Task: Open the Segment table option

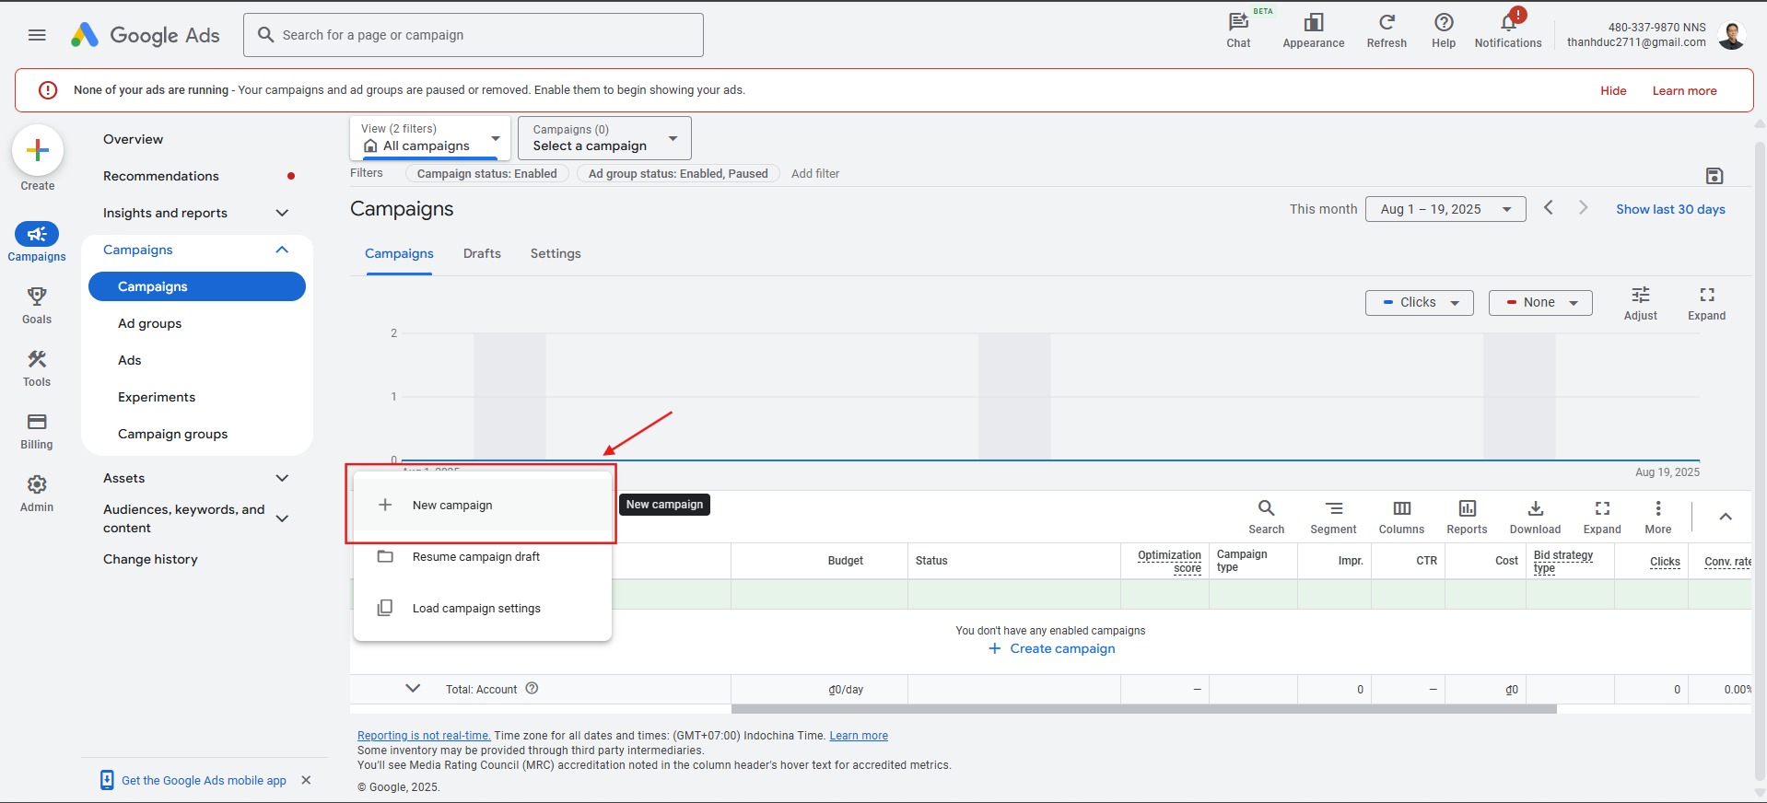Action: [x=1332, y=509]
